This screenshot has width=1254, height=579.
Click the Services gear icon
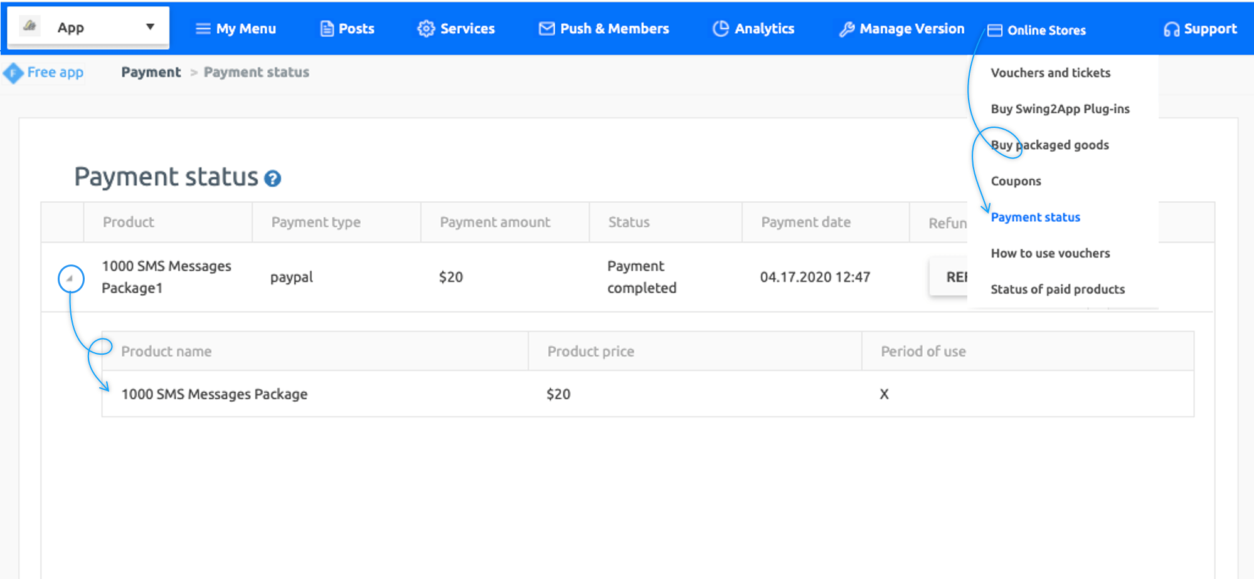coord(426,29)
